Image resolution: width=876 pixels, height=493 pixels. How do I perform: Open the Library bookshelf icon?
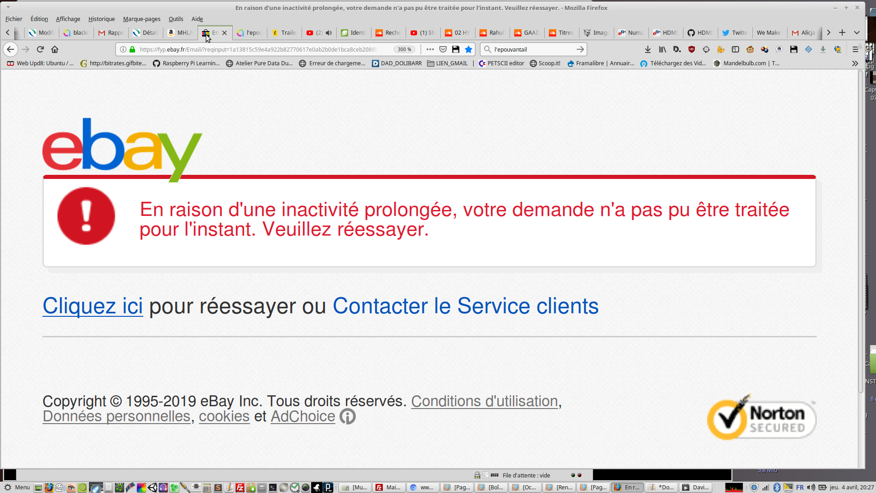tap(662, 49)
